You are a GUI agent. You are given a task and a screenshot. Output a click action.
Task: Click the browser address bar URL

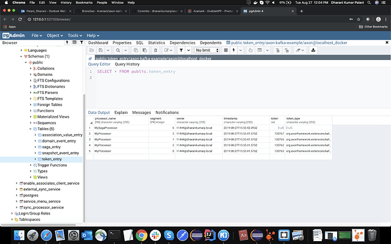coord(52,19)
